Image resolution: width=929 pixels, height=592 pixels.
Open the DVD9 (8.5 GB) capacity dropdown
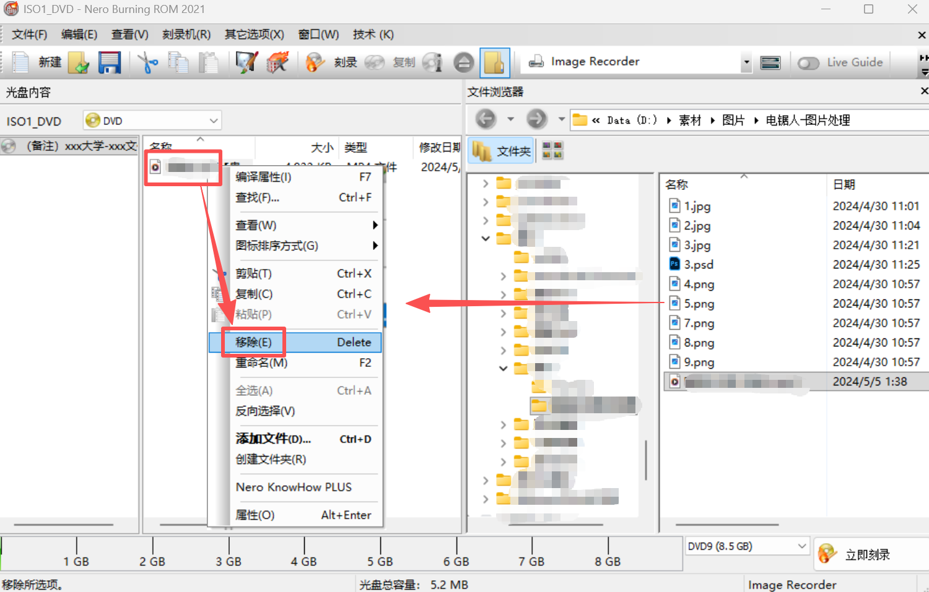point(801,546)
